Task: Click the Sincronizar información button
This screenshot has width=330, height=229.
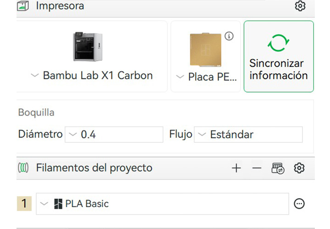Action: (x=278, y=56)
